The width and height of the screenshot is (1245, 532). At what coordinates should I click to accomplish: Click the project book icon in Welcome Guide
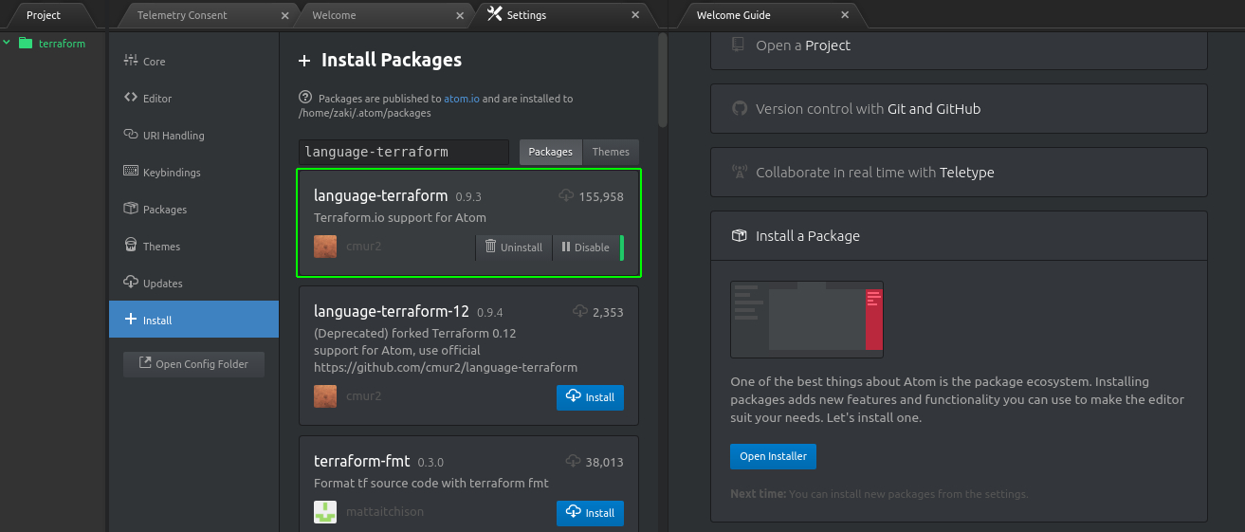[739, 46]
